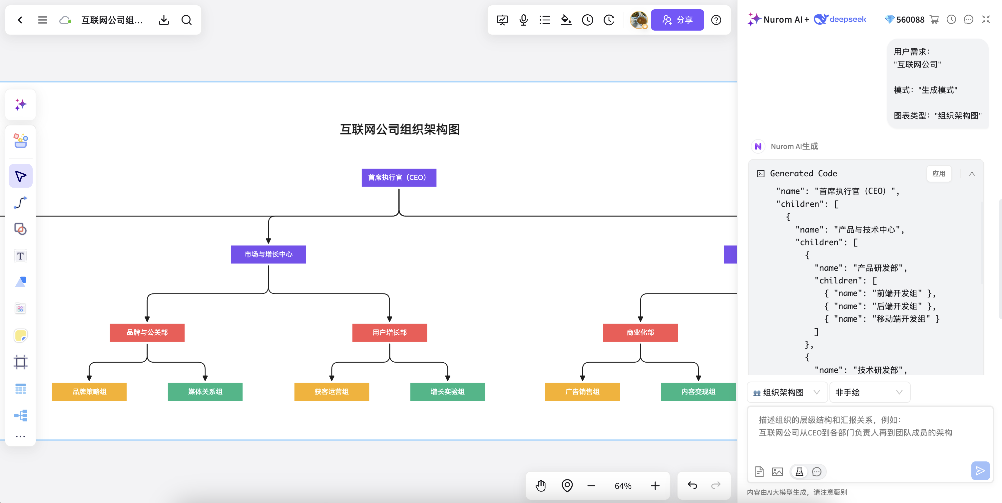Select the pointer selection tool
Screen dimensions: 1002x503
21,176
